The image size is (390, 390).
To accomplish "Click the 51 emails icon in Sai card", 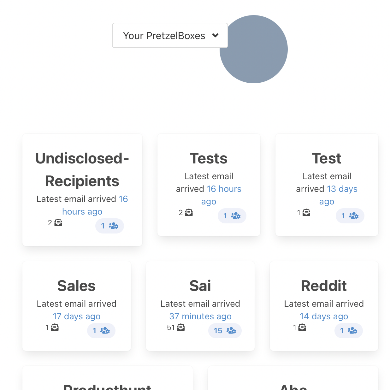I will (x=181, y=328).
